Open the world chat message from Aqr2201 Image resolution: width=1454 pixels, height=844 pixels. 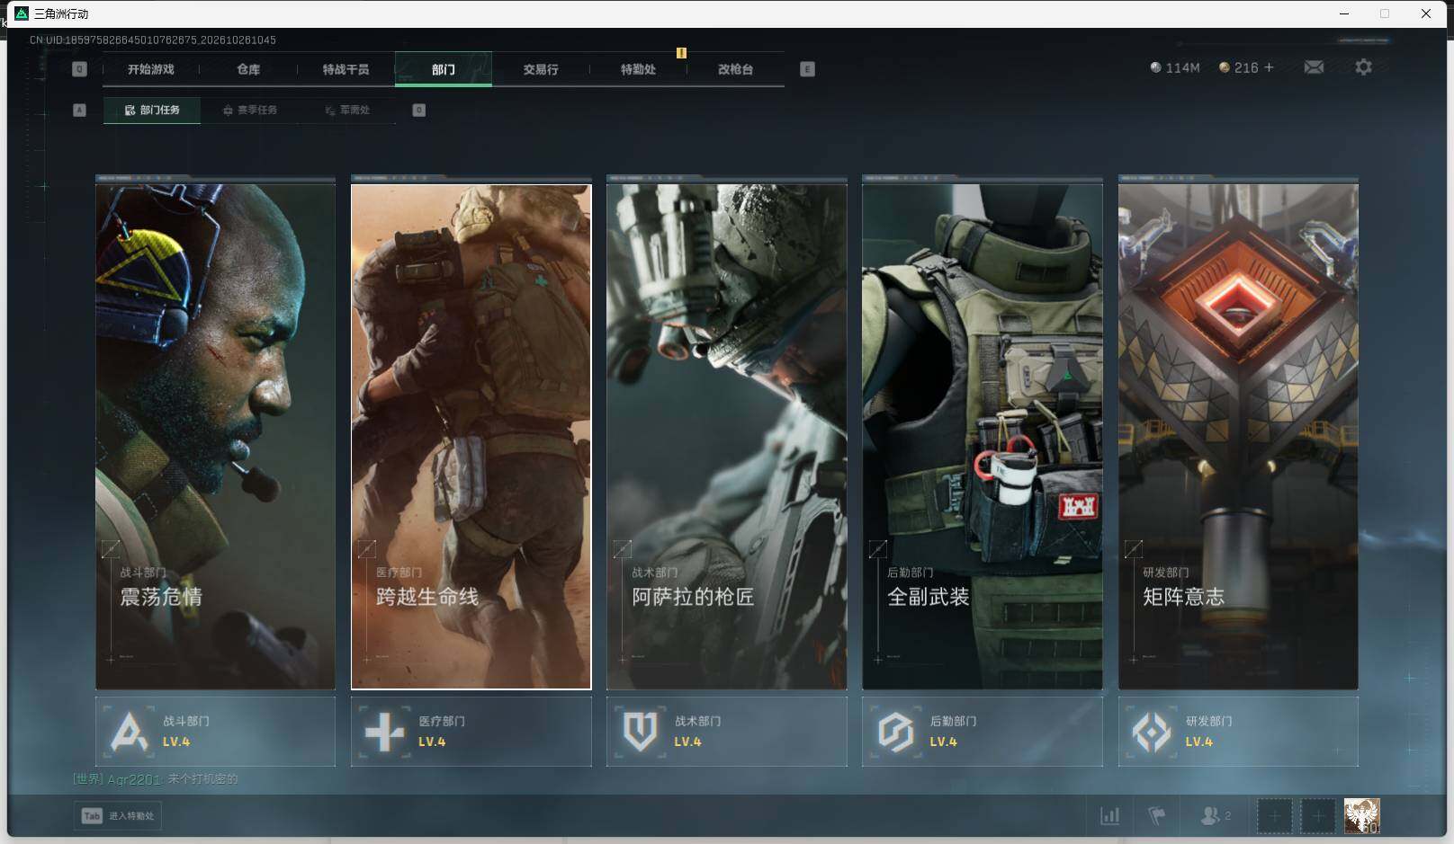[156, 779]
